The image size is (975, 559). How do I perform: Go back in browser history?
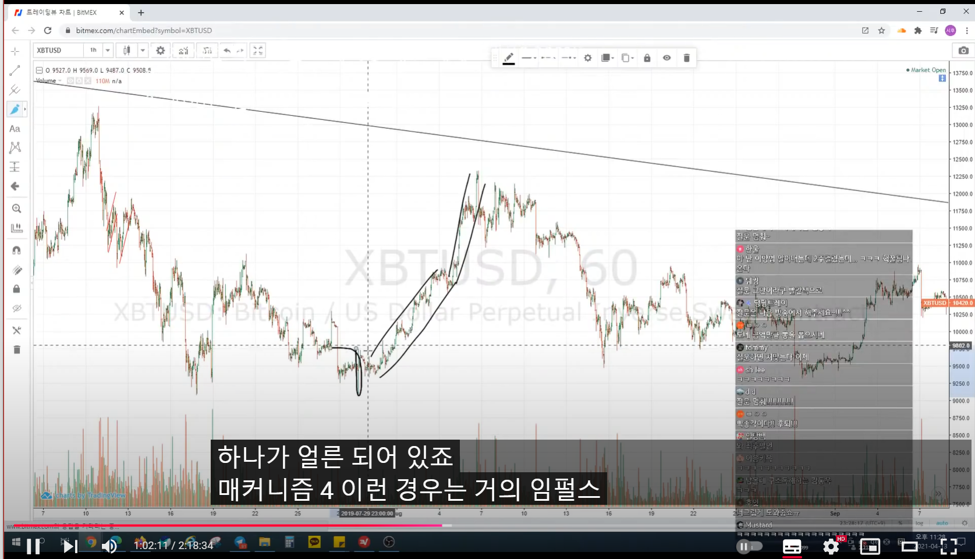point(15,30)
